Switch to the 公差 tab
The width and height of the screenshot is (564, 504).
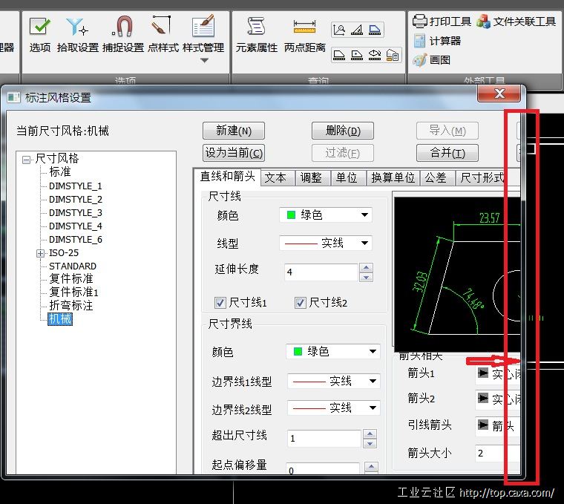(435, 177)
